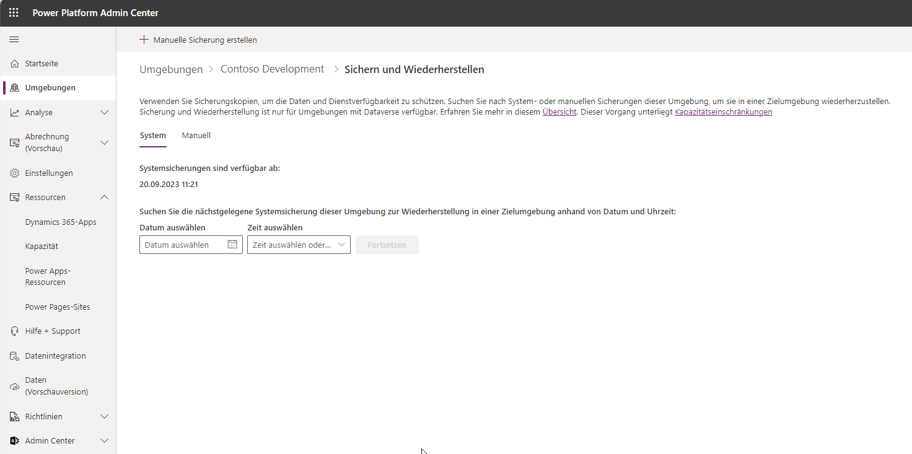
Task: Click the Fortsetzen button
Action: [387, 245]
